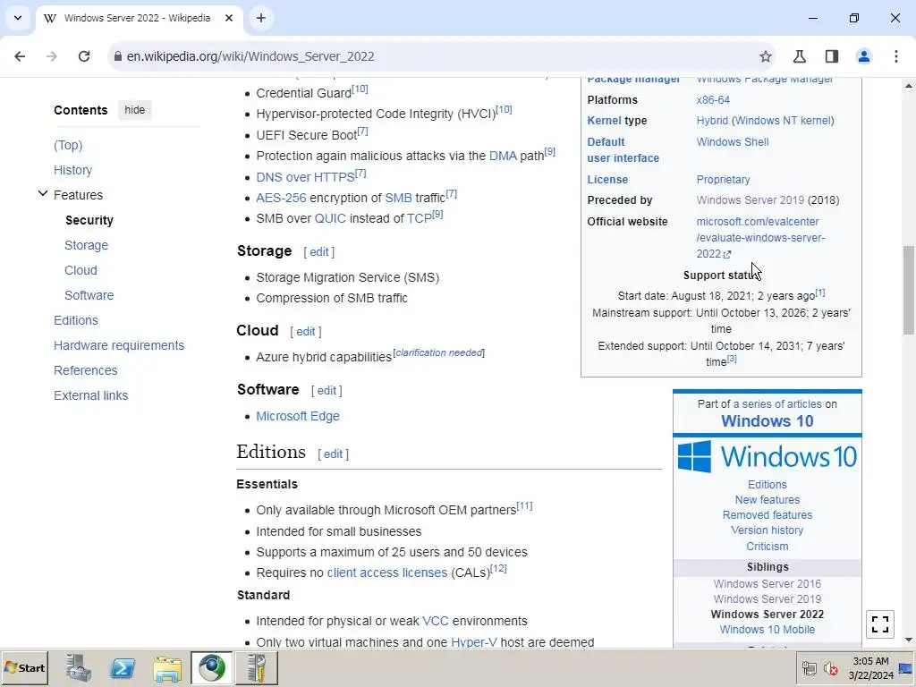The width and height of the screenshot is (916, 687).
Task: Jump to References in contents
Action: tap(85, 370)
